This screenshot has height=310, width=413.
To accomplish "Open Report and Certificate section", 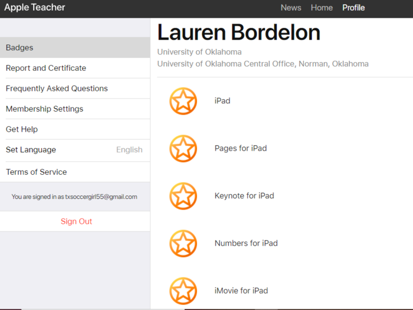I will pos(46,68).
